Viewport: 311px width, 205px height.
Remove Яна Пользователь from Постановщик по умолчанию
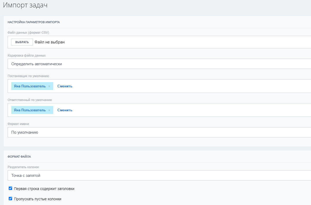(49, 86)
